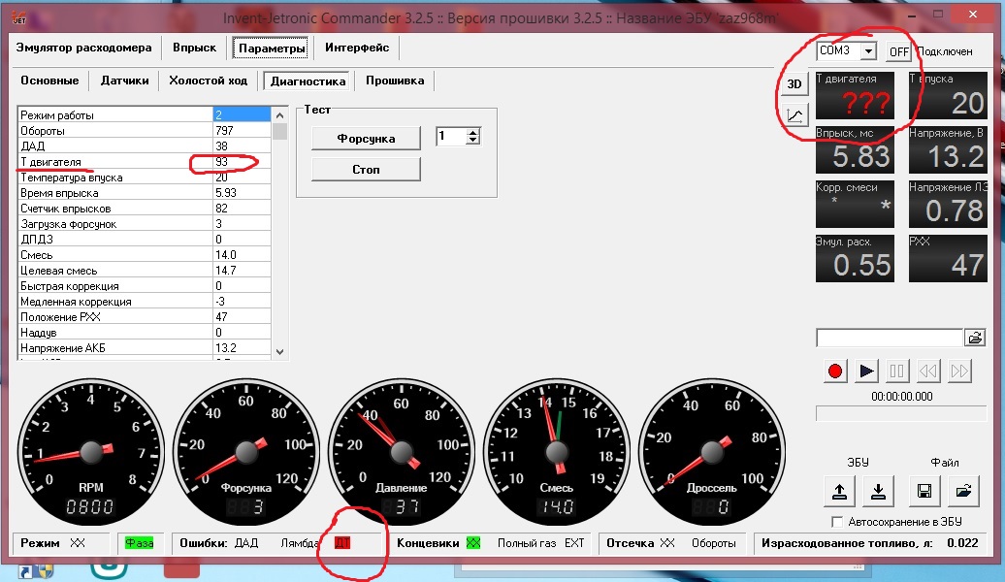
Task: Toggle the OFF connection button
Action: [x=898, y=52]
